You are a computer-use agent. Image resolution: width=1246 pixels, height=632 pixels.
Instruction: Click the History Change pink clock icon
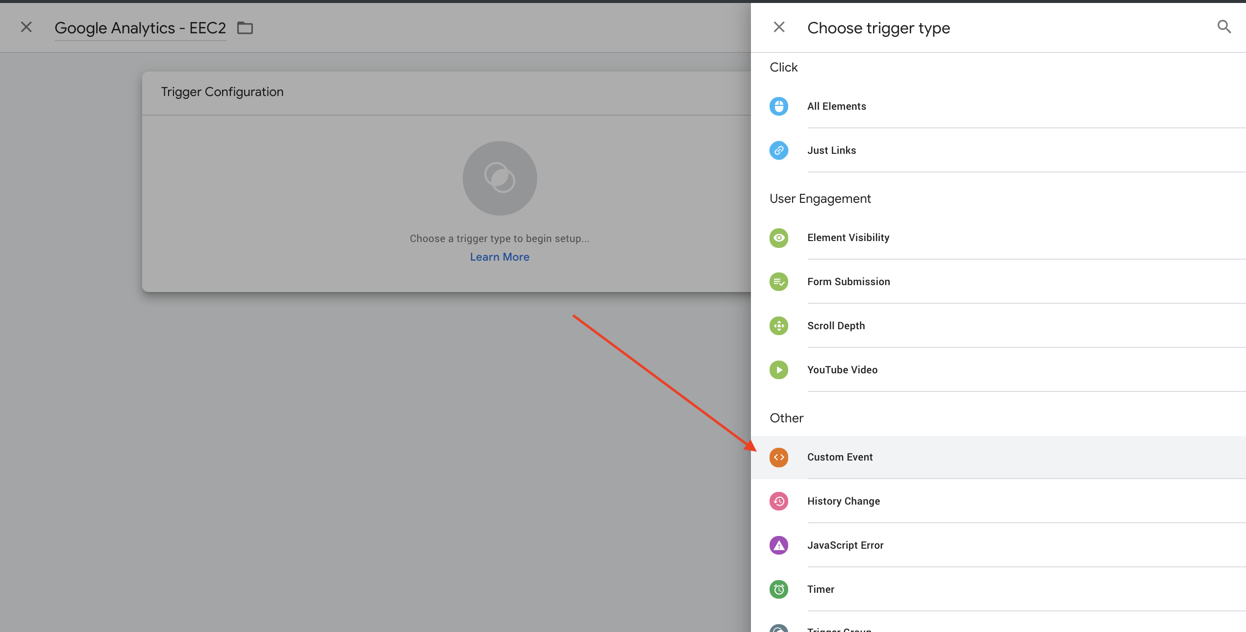(778, 501)
